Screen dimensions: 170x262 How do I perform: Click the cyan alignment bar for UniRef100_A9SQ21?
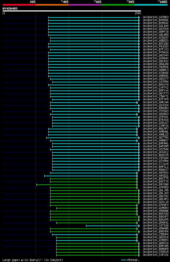[91, 176]
